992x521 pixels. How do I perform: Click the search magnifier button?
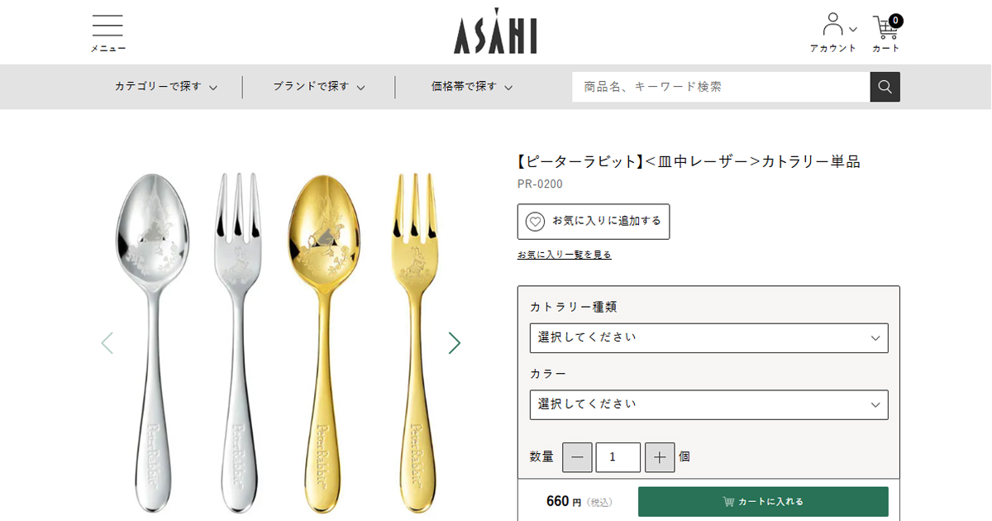[x=885, y=87]
